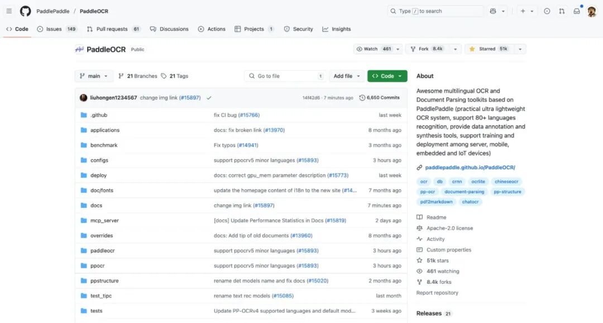Expand the star lists dropdown arrow
603x323 pixels.
click(x=520, y=49)
